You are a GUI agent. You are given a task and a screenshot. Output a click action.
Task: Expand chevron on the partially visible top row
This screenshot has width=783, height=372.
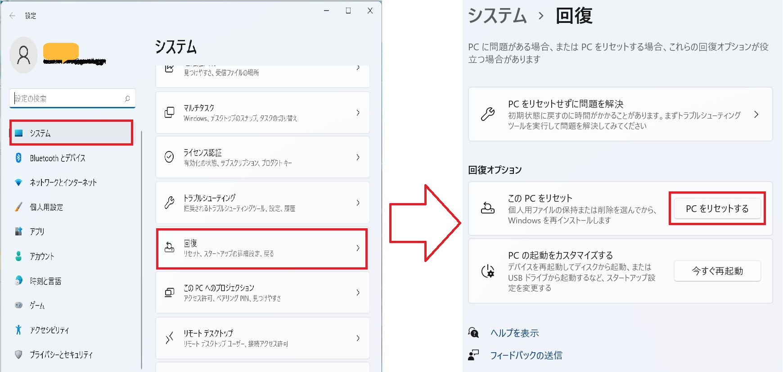358,68
